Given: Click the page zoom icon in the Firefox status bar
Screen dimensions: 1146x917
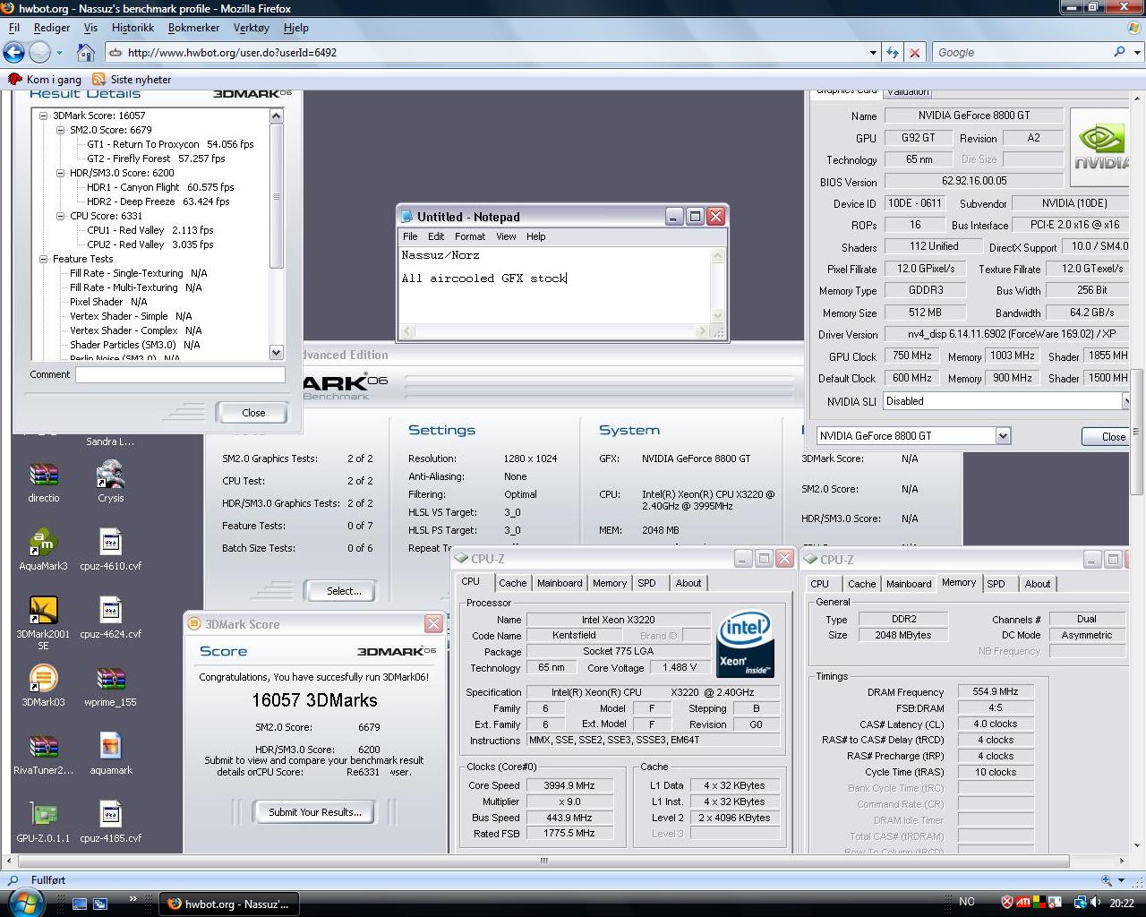Looking at the screenshot, I should (1107, 880).
